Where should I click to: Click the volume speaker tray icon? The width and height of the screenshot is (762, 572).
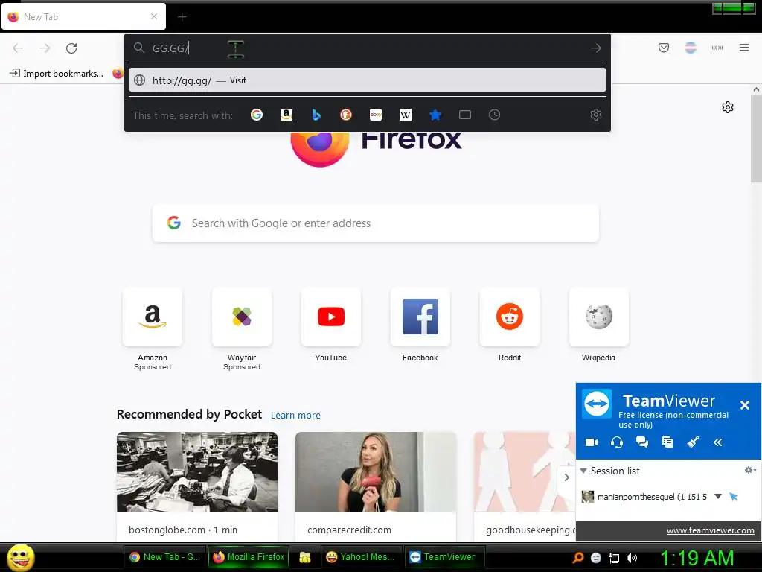(x=632, y=558)
